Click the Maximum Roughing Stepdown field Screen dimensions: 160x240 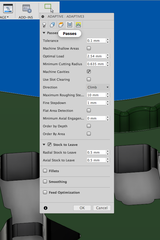[x=96, y=95]
